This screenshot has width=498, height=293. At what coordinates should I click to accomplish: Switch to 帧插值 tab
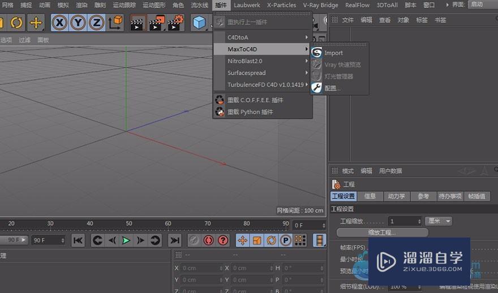pyautogui.click(x=476, y=196)
